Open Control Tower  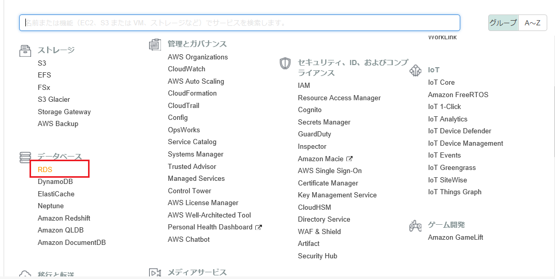point(189,191)
